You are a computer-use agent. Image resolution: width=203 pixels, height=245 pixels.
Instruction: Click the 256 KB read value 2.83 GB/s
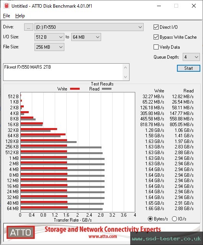point(184,147)
